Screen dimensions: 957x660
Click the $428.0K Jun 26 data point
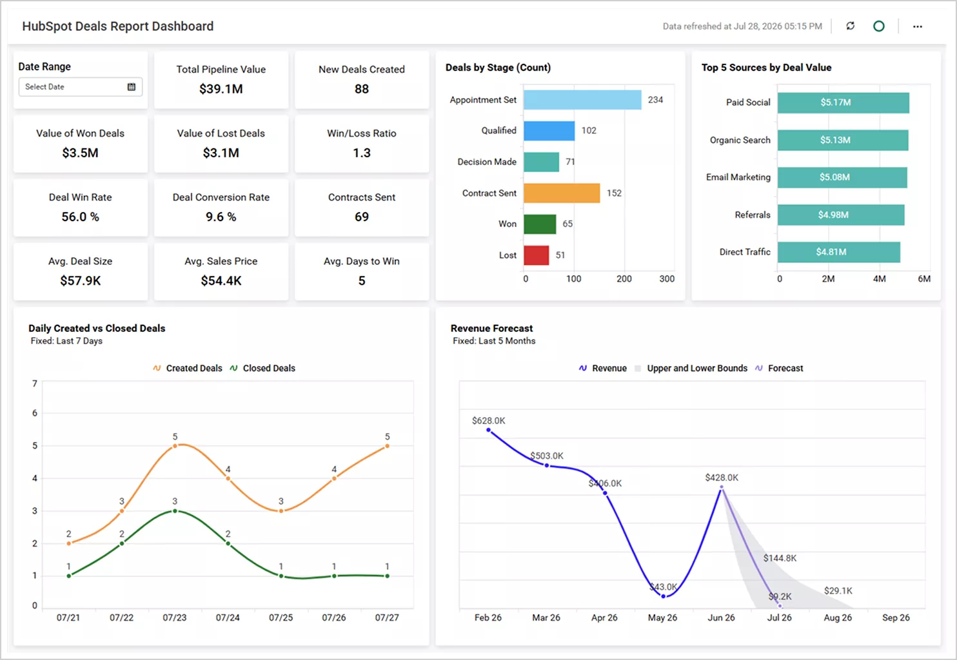722,487
